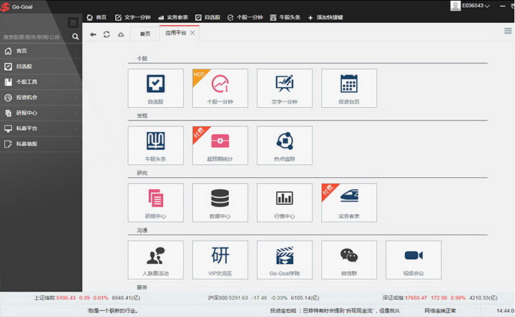The height and width of the screenshot is (317, 515).
Task: Open the 文字一分钟 tile
Action: point(285,89)
